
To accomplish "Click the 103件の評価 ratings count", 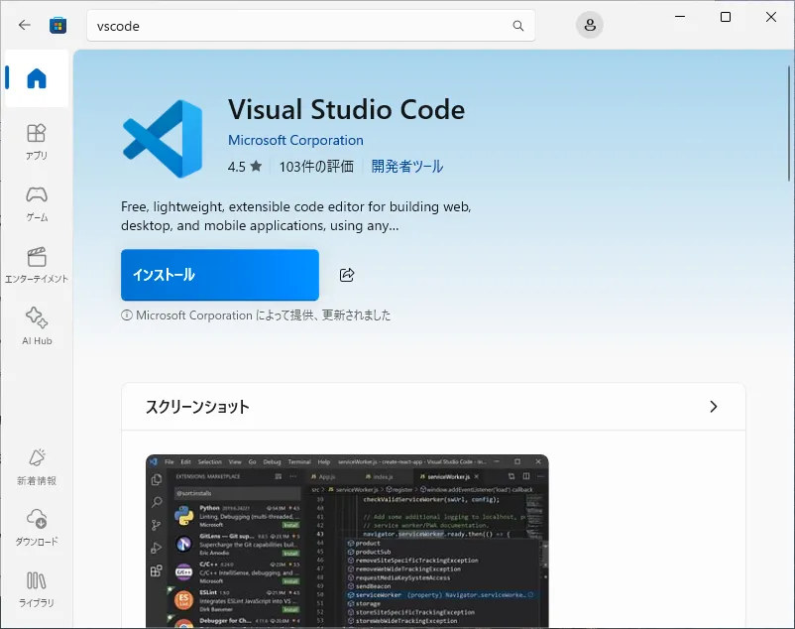I will [316, 167].
